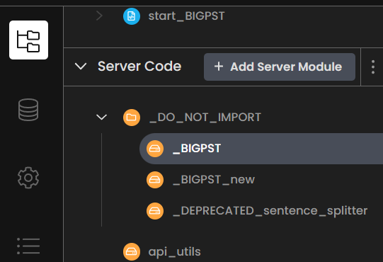Select the start_BIGPST form
383x262 pixels.
pos(186,16)
